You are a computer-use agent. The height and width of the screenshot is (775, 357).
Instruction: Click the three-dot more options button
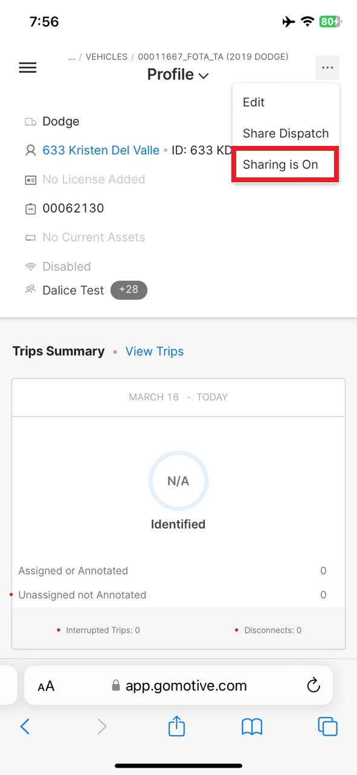point(327,68)
